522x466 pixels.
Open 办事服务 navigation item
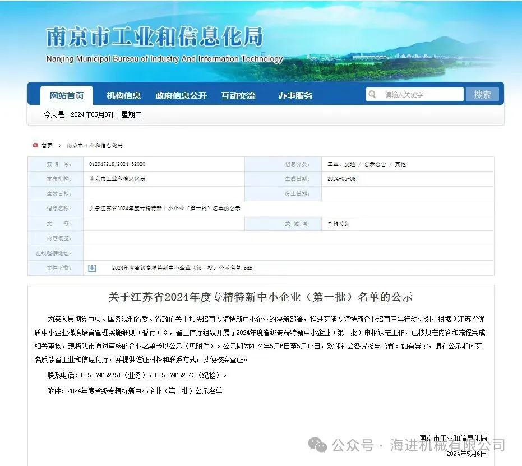coord(295,95)
